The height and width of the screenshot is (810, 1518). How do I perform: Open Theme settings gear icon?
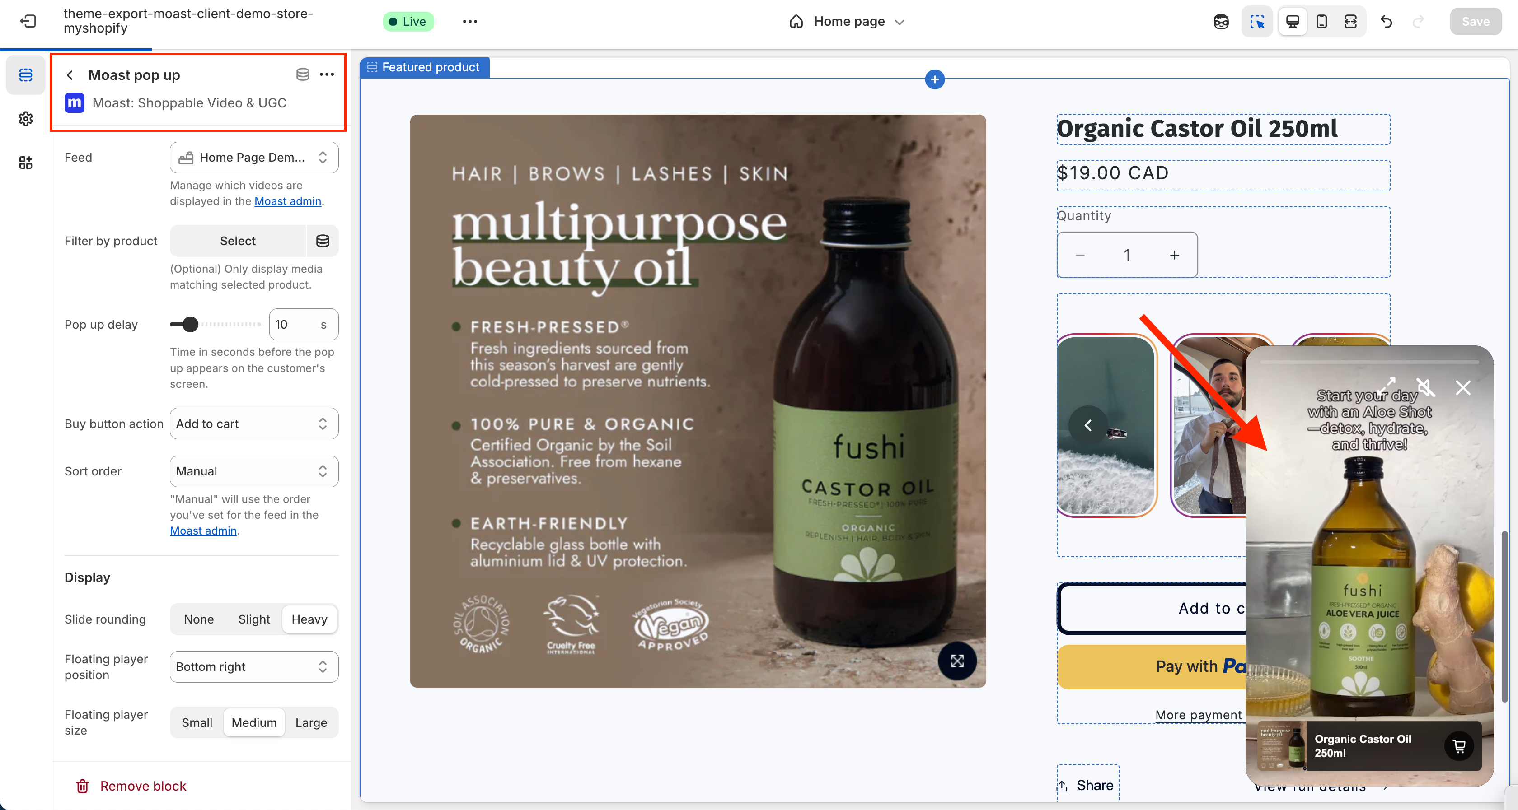[25, 118]
